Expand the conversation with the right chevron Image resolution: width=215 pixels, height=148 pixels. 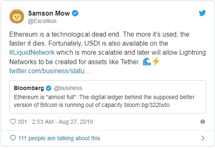pos(203,138)
